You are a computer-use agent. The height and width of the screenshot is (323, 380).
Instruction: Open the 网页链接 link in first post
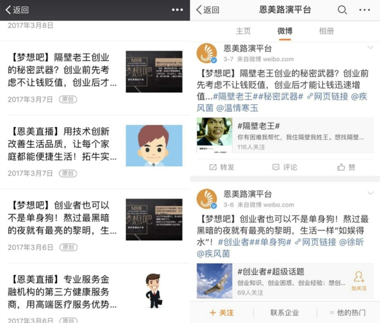click(x=327, y=97)
